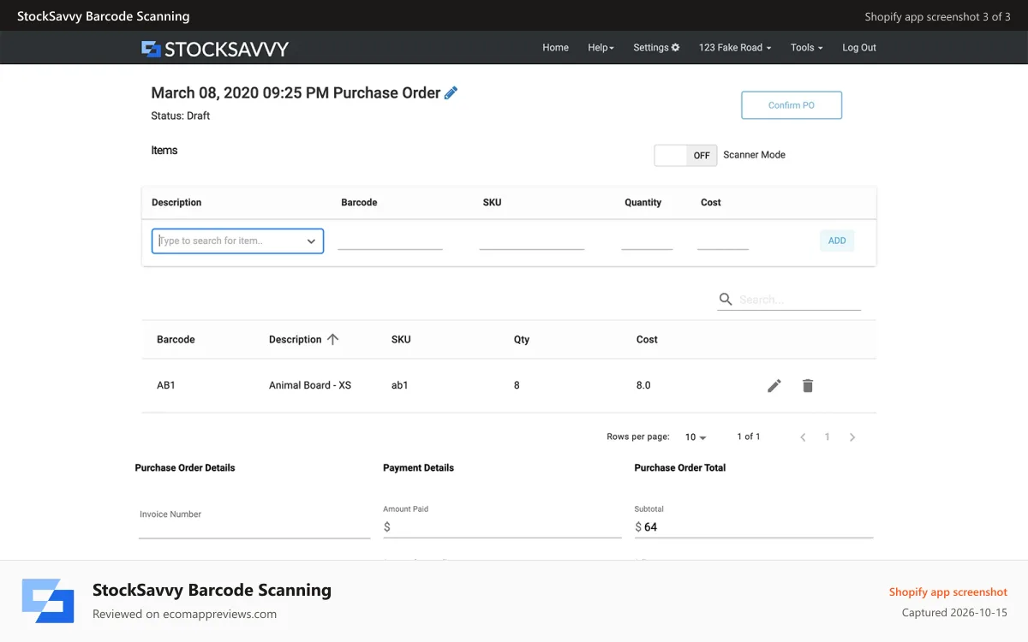Click the ADD item button
Image resolution: width=1028 pixels, height=642 pixels.
tap(837, 241)
